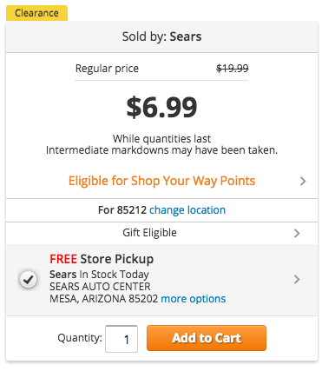This screenshot has height=378, width=335.
Task: Click the Clearance badge label
Action: [x=36, y=13]
